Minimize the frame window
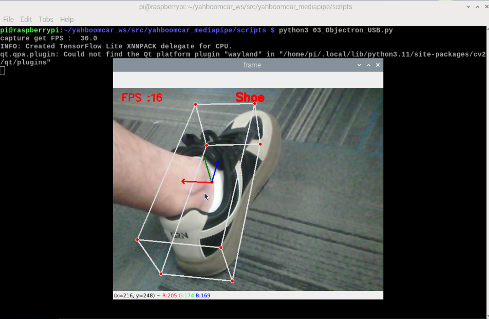This screenshot has width=489, height=319. click(359, 65)
